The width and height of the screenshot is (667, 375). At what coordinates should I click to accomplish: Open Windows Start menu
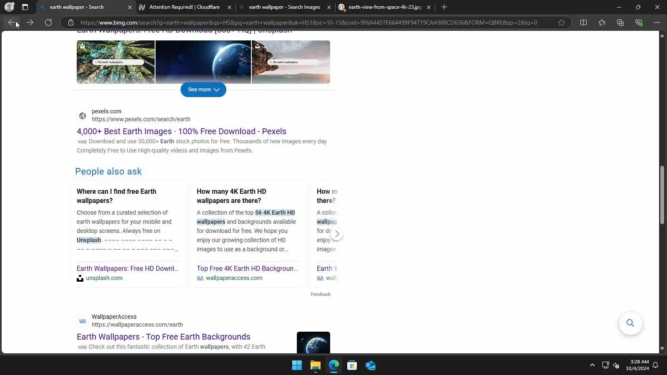(x=297, y=365)
